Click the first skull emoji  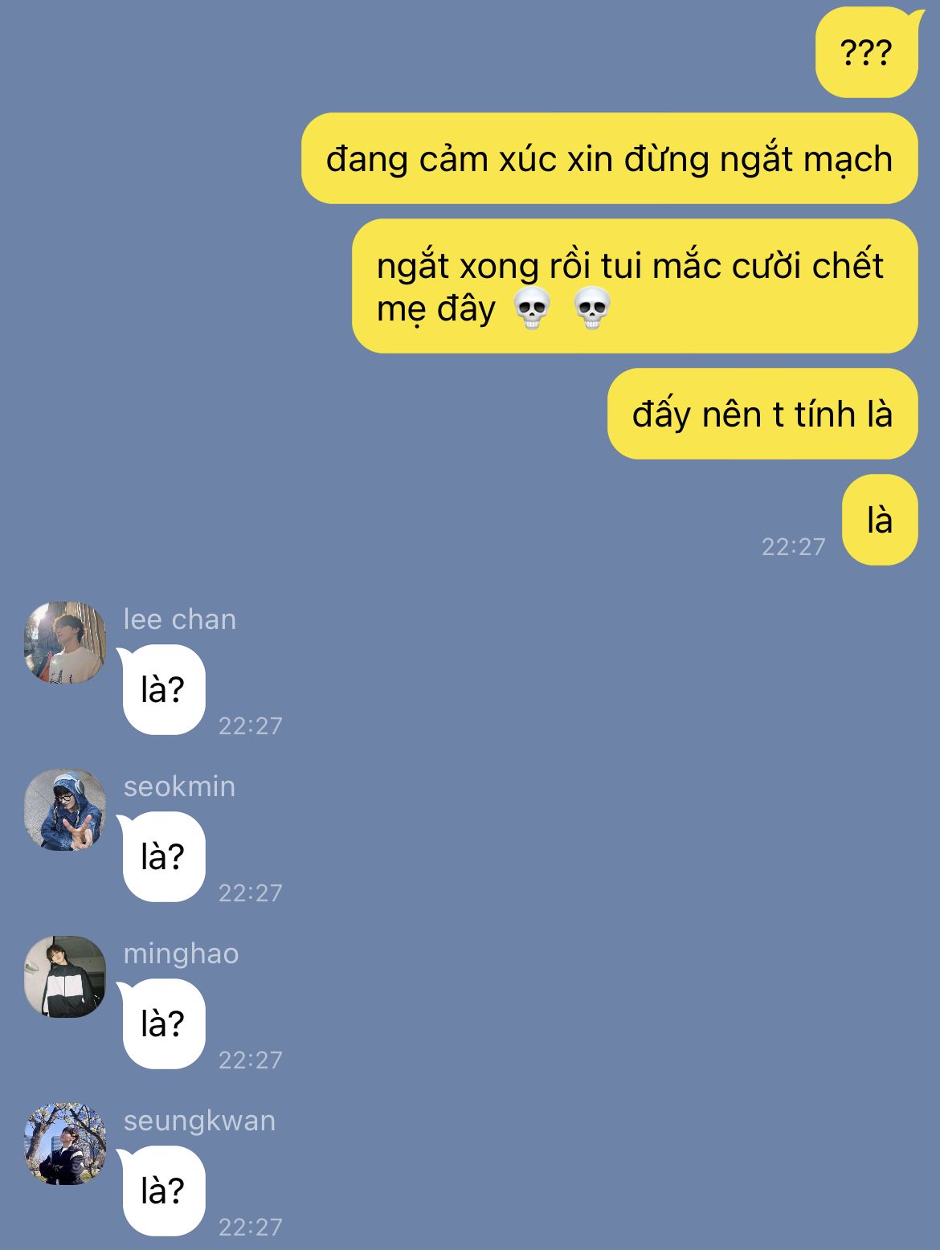pos(532,308)
